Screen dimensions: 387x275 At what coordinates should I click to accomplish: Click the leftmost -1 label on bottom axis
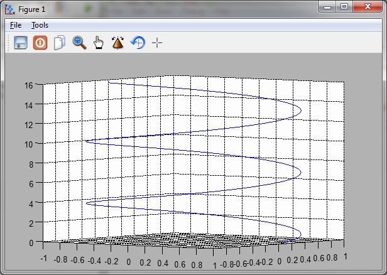(43, 258)
